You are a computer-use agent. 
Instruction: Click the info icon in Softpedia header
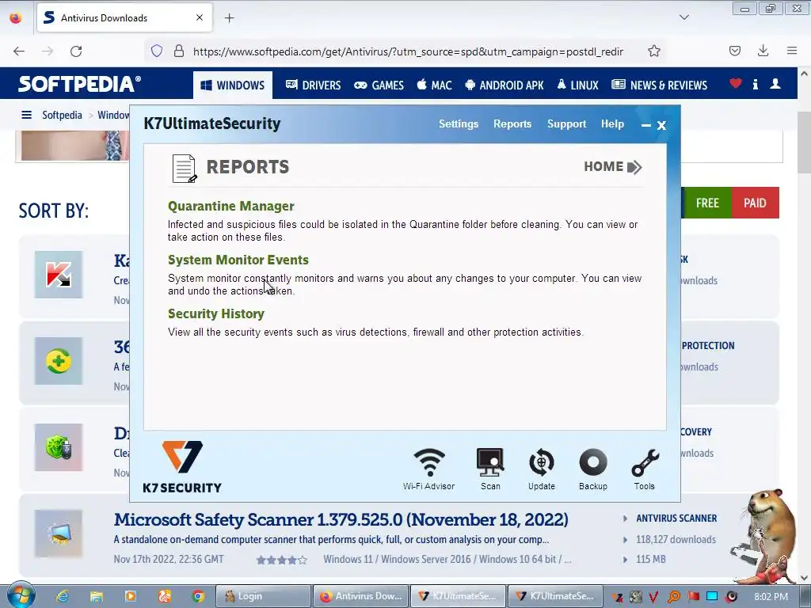click(755, 84)
